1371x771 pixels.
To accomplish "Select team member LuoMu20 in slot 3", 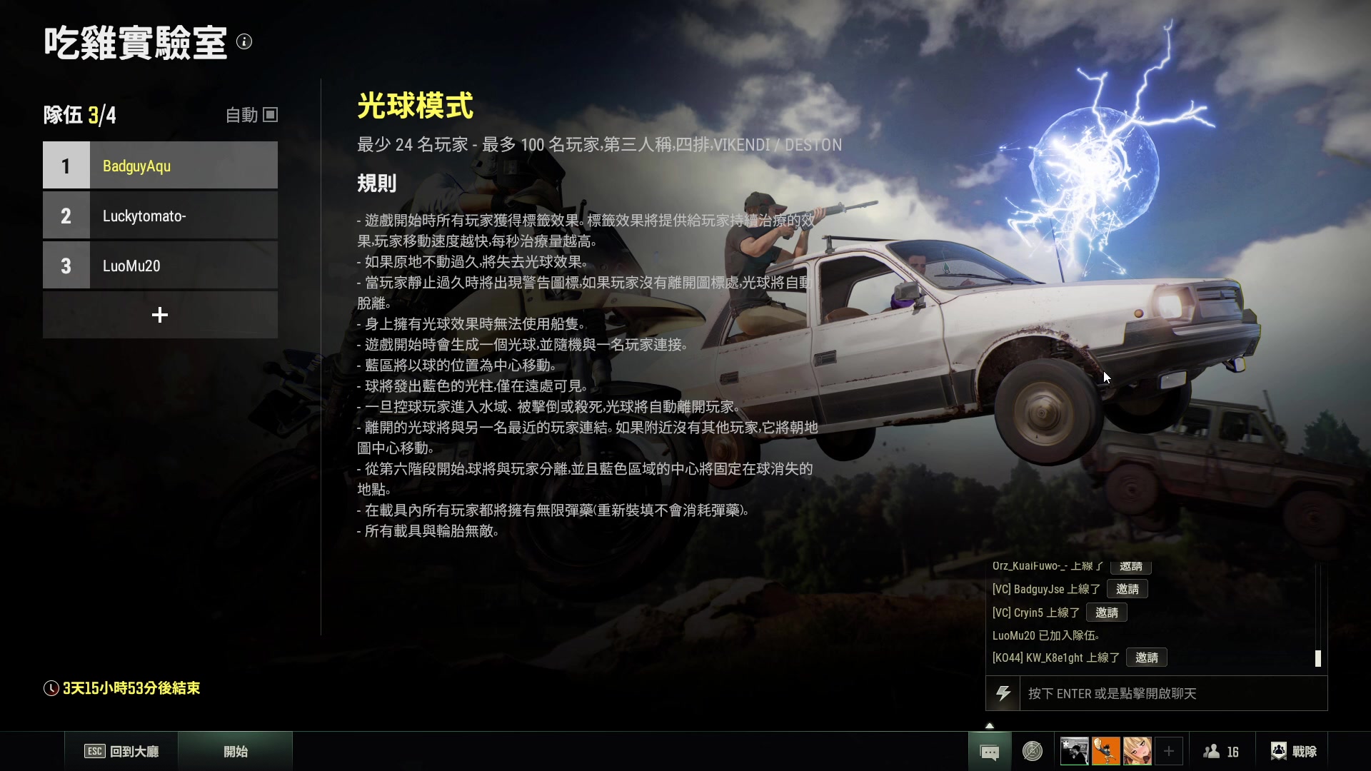I will [160, 265].
